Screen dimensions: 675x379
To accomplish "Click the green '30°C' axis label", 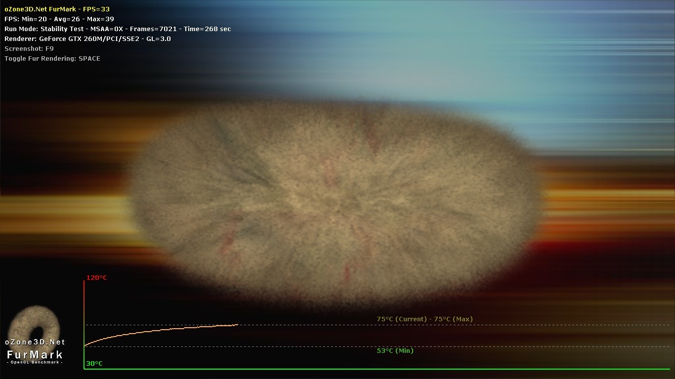I will point(94,364).
